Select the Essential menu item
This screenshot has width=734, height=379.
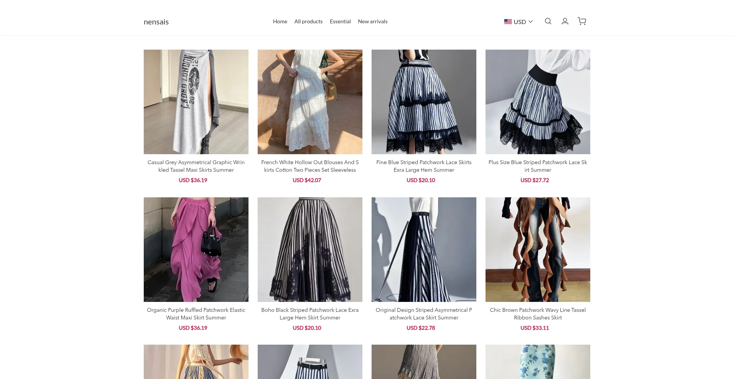[340, 21]
